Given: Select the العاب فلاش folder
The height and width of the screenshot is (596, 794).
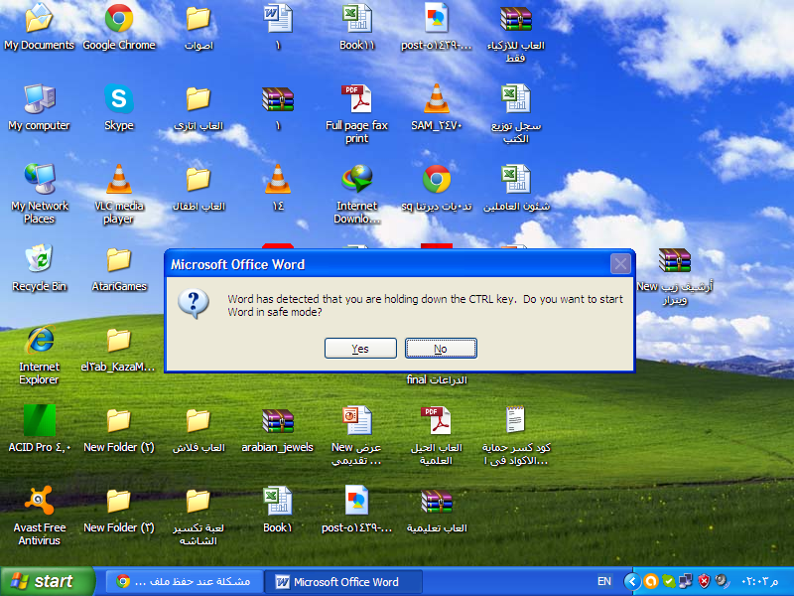Looking at the screenshot, I should 198,429.
